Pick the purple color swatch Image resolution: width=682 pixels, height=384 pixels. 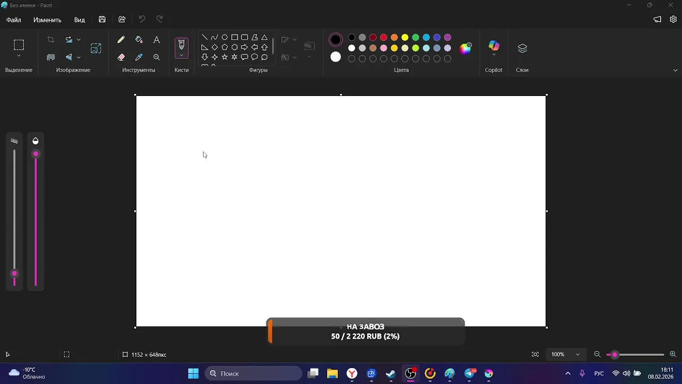coord(448,37)
